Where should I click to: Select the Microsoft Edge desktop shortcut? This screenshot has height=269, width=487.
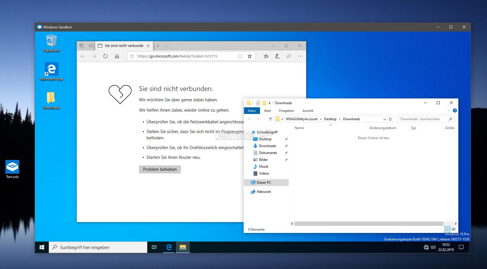(x=52, y=72)
